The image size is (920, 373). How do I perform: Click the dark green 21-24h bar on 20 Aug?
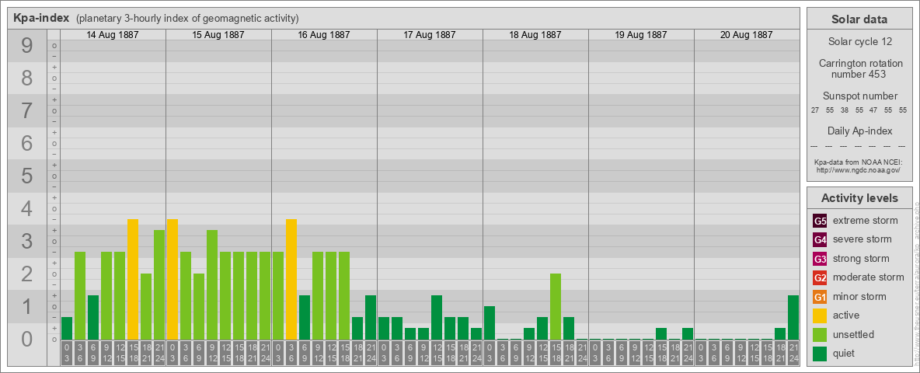point(793,317)
